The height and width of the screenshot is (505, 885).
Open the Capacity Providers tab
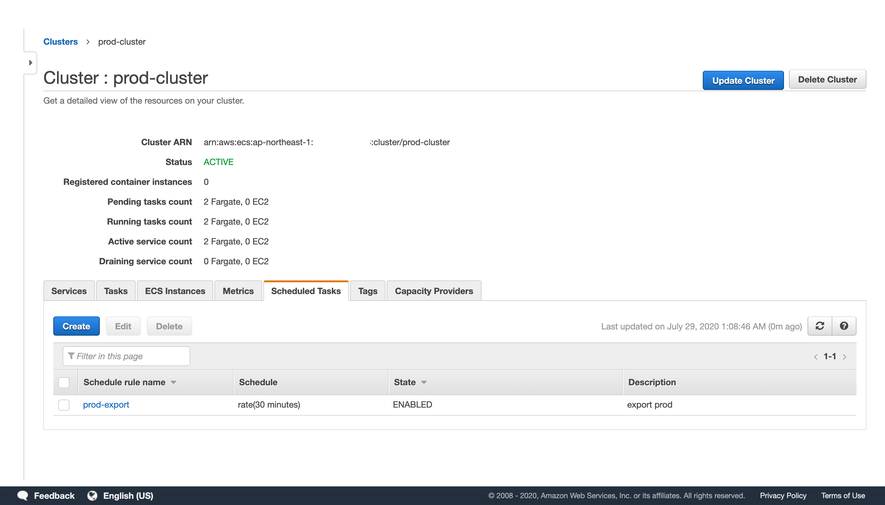pyautogui.click(x=434, y=291)
